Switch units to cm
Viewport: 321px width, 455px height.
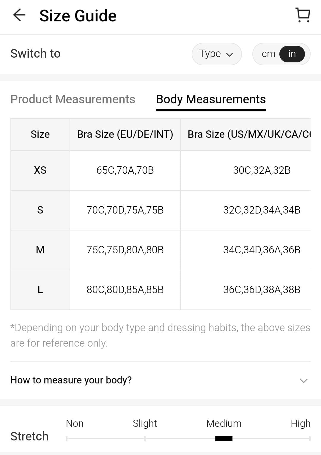268,54
